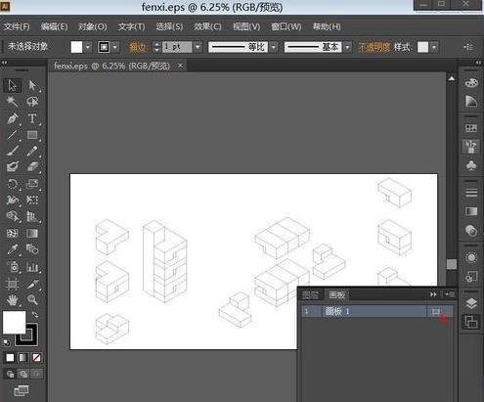Image resolution: width=484 pixels, height=402 pixels.
Task: Swap fill and stroke colors arrow
Action: coord(35,315)
